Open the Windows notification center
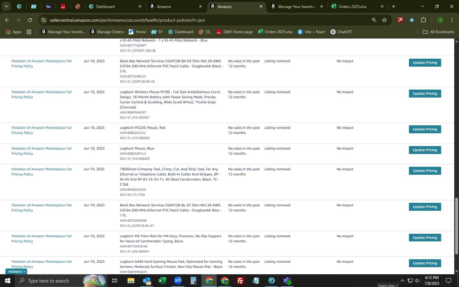This screenshot has height=287, width=459. [x=448, y=281]
